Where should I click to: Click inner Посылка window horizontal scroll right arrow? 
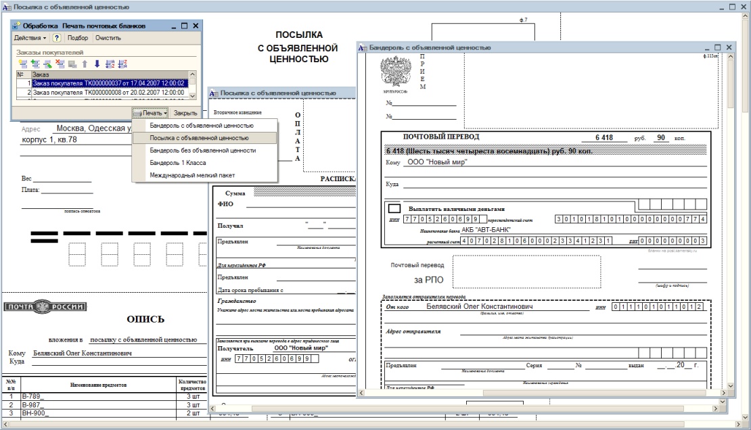click(715, 408)
